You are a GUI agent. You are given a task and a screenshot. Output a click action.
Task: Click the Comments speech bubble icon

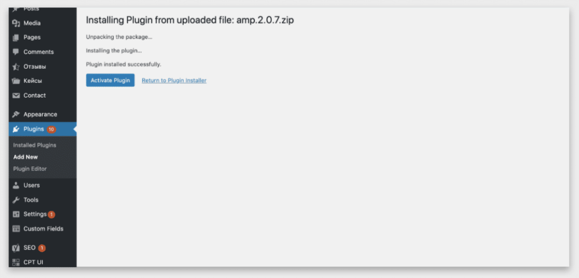pos(16,52)
